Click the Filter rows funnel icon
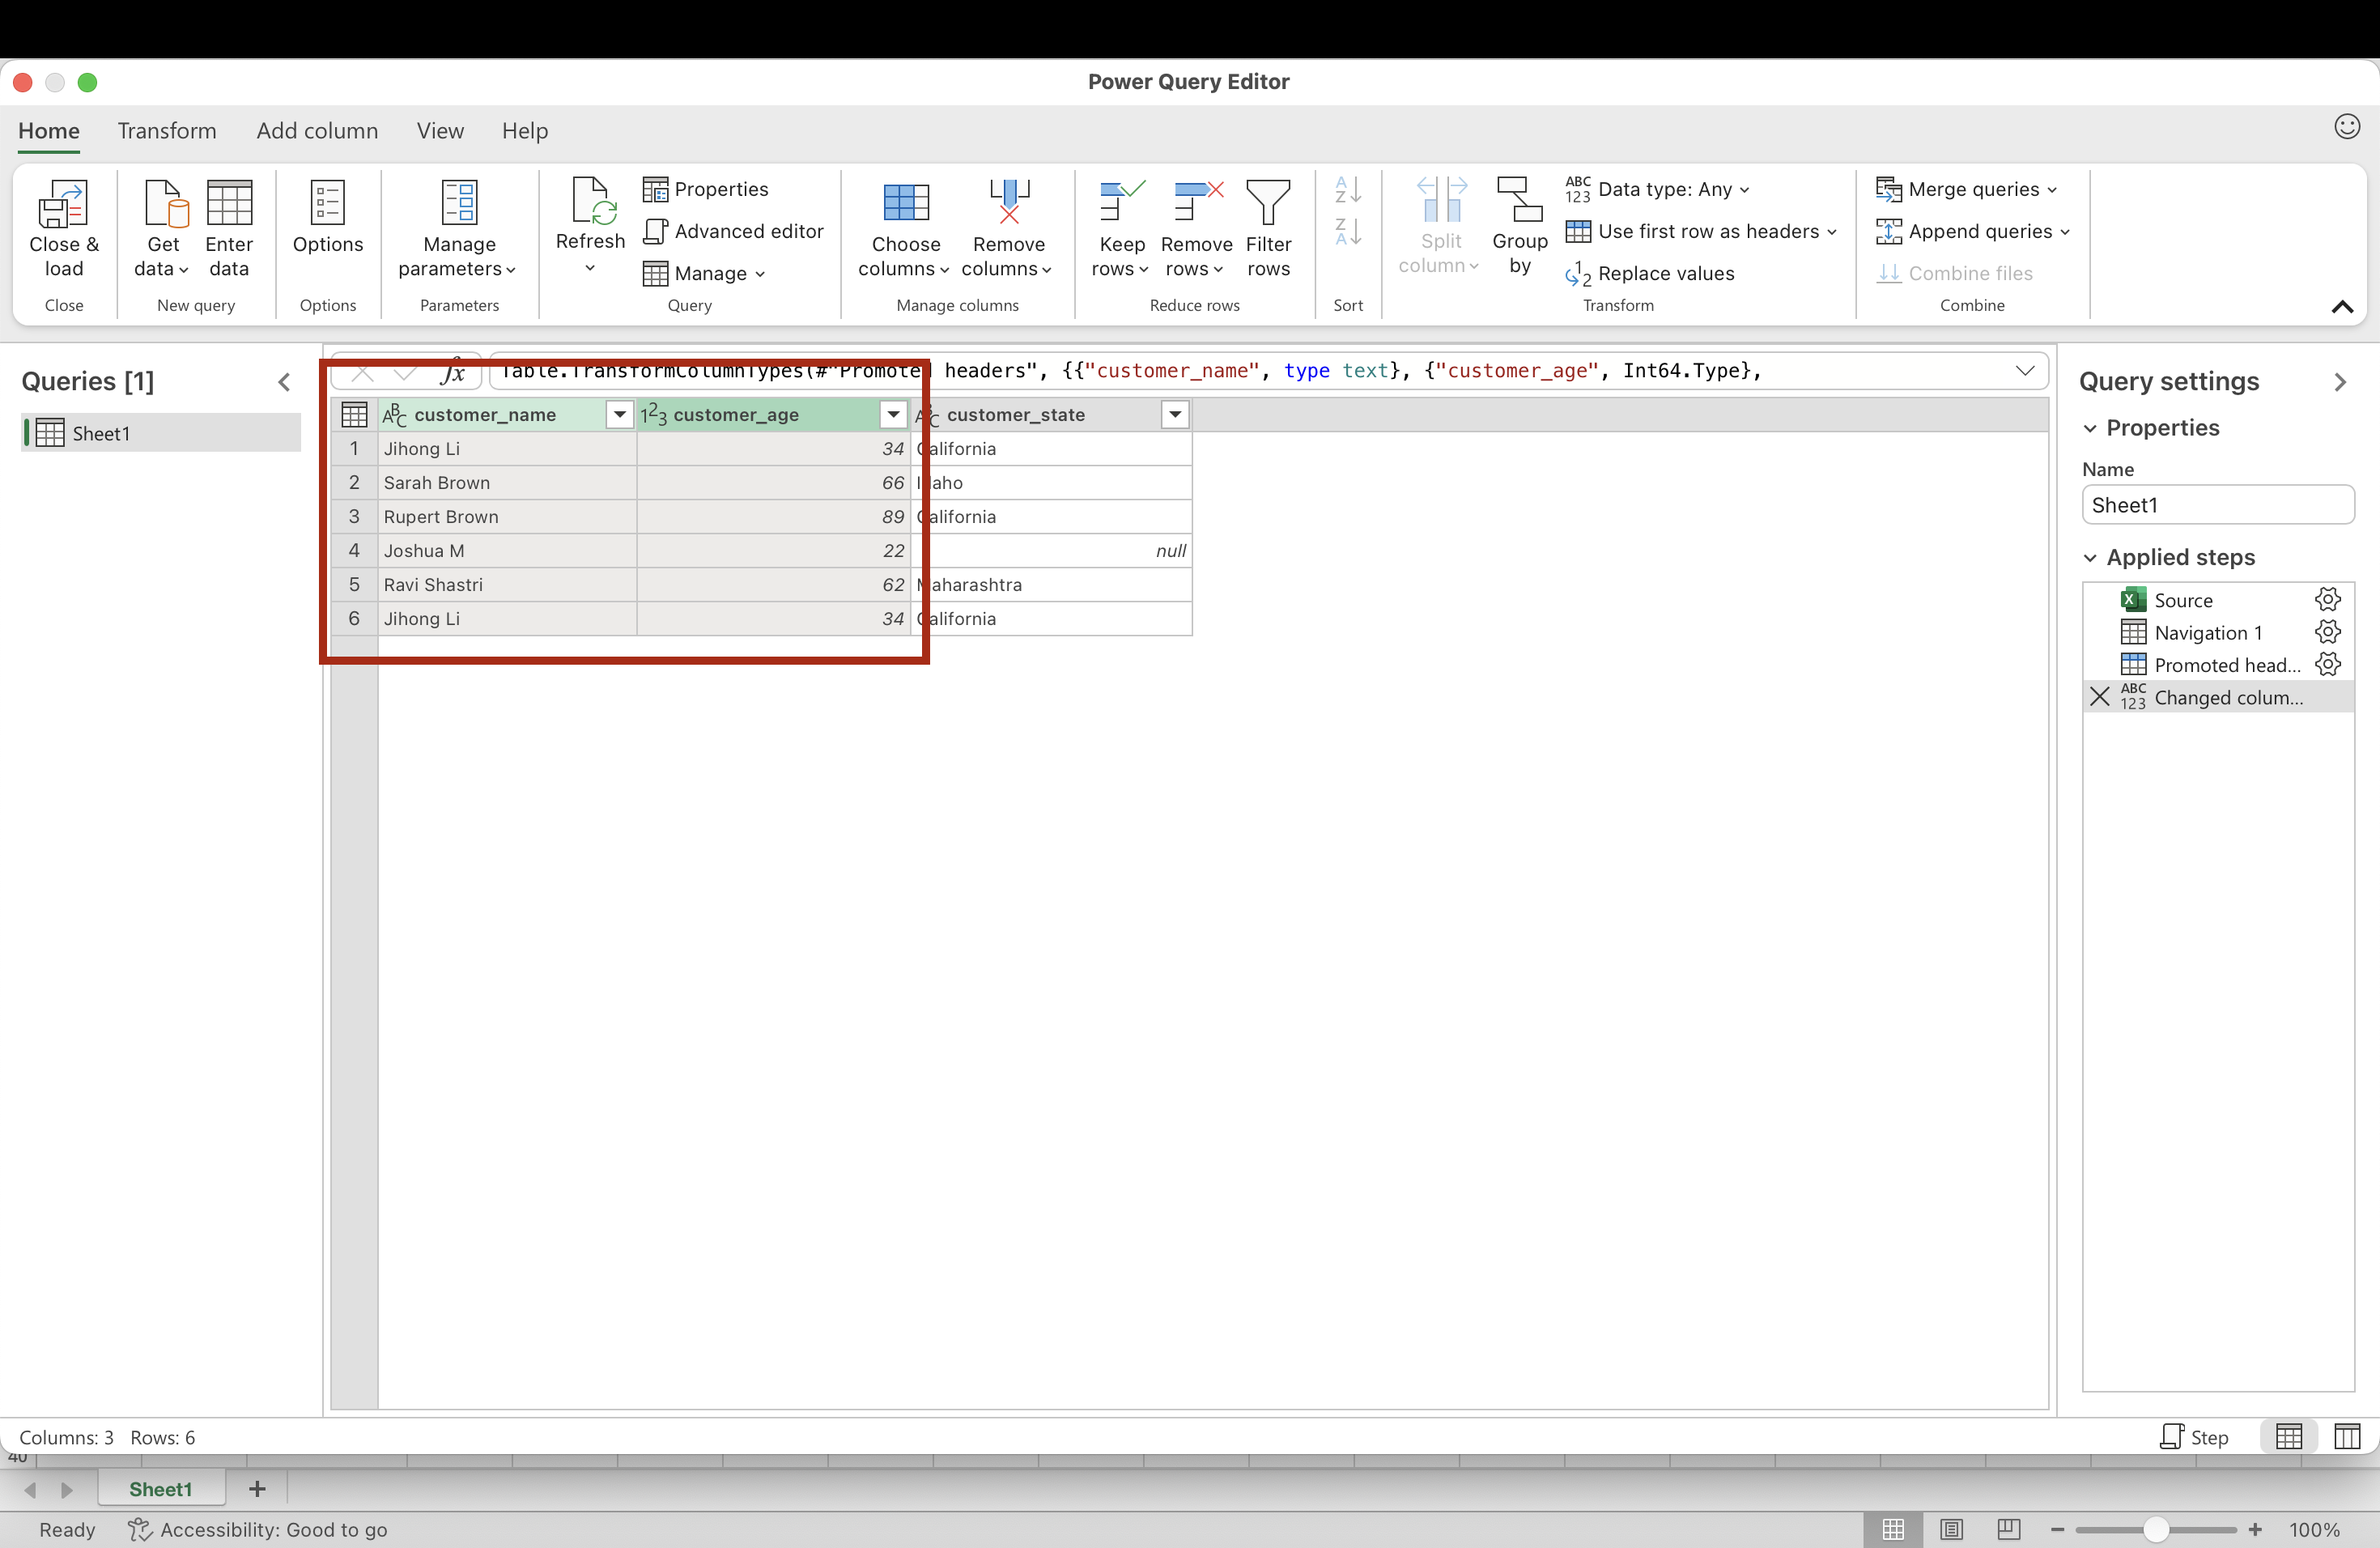The width and height of the screenshot is (2380, 1548). 1267,202
